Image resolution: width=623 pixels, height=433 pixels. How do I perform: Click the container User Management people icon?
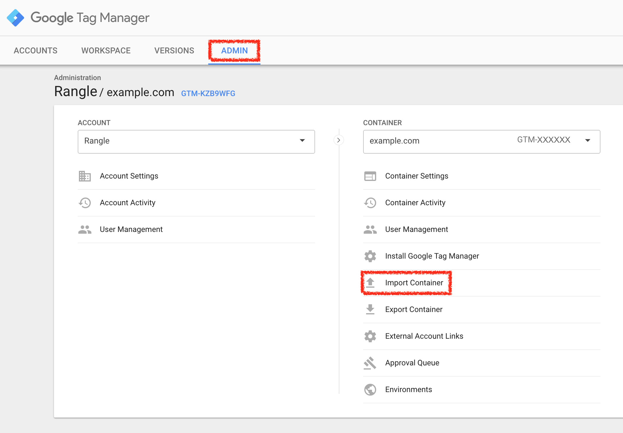[370, 230]
